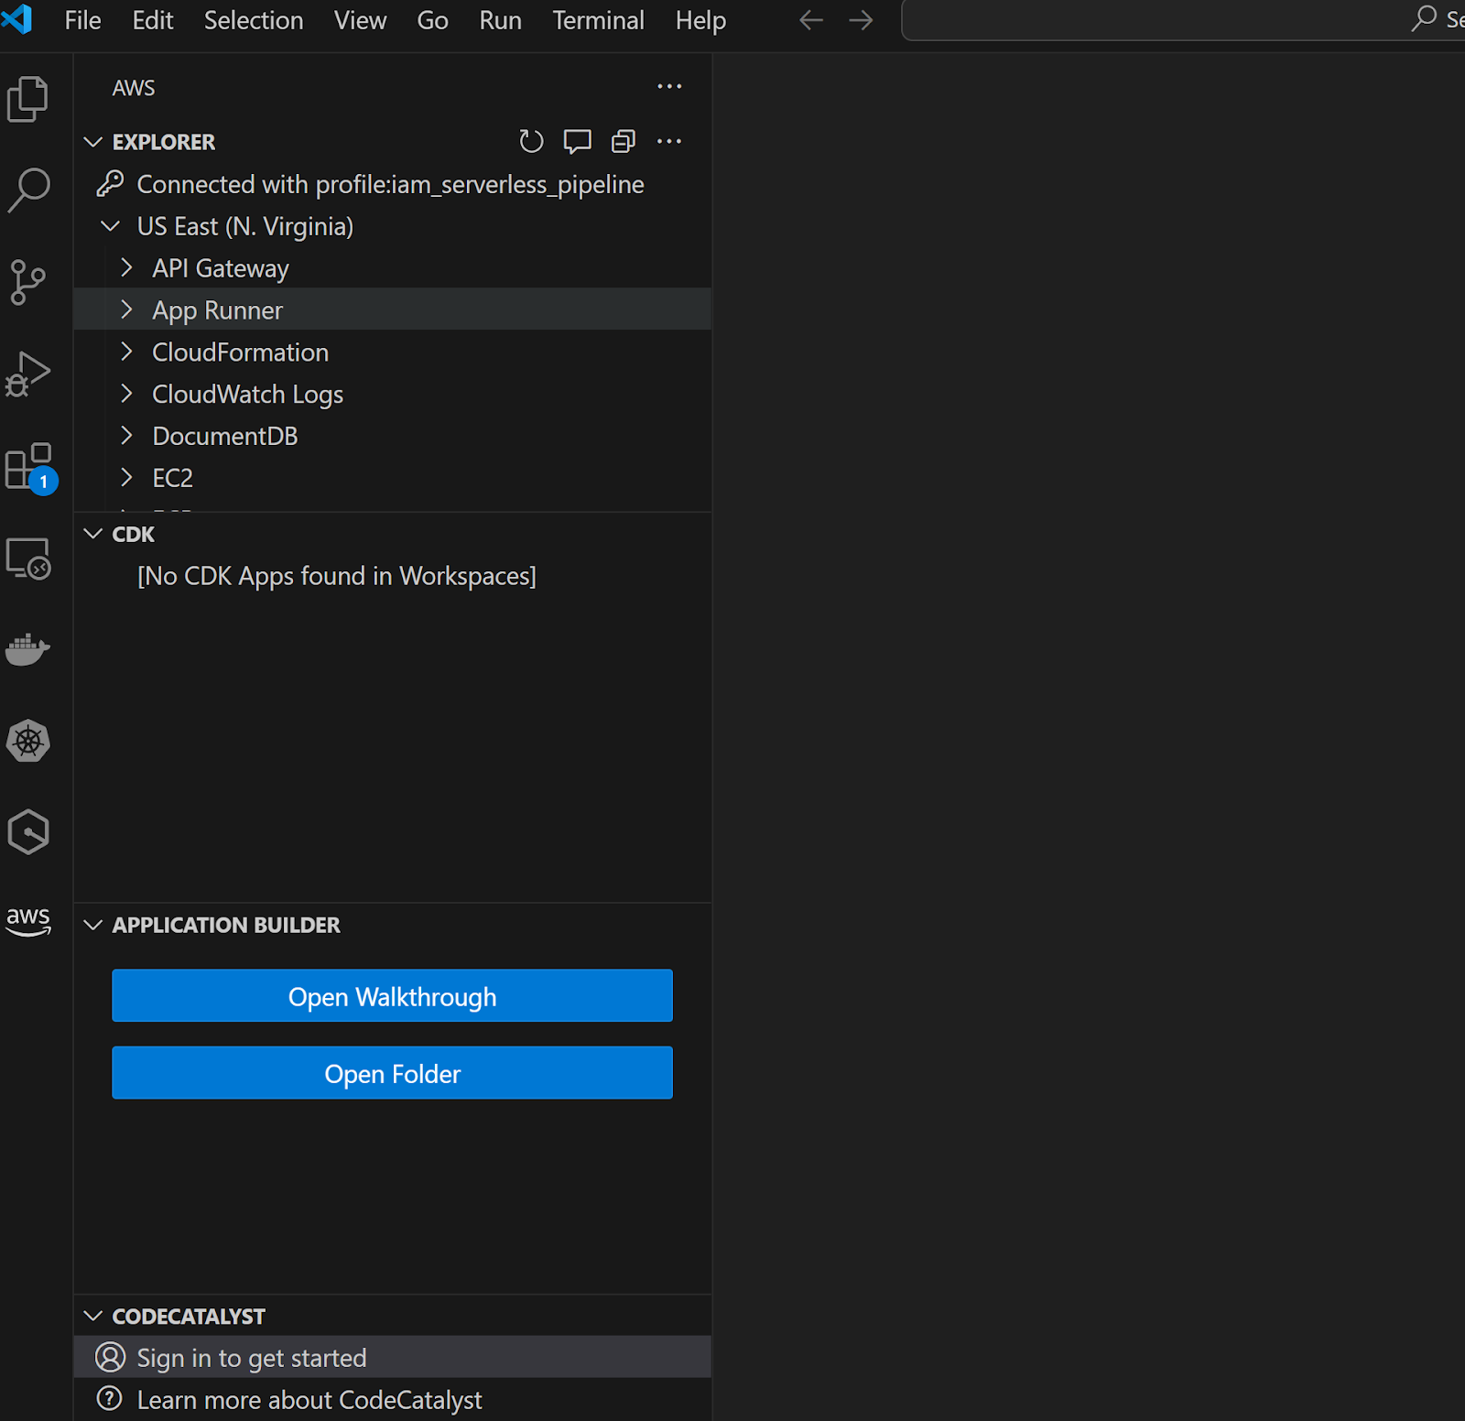Click the user icon next to Sign in
Image resolution: width=1465 pixels, height=1421 pixels.
pyautogui.click(x=110, y=1357)
